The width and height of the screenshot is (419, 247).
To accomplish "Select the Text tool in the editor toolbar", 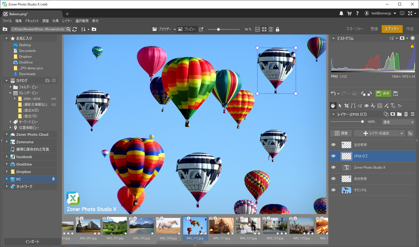I will [393, 106].
